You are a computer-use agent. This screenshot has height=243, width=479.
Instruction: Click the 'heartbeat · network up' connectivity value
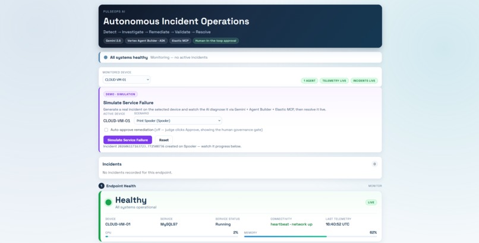tap(291, 225)
